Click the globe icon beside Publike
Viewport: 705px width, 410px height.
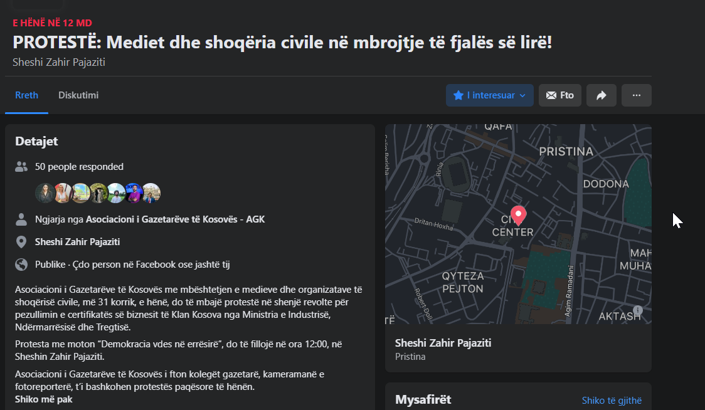click(22, 265)
